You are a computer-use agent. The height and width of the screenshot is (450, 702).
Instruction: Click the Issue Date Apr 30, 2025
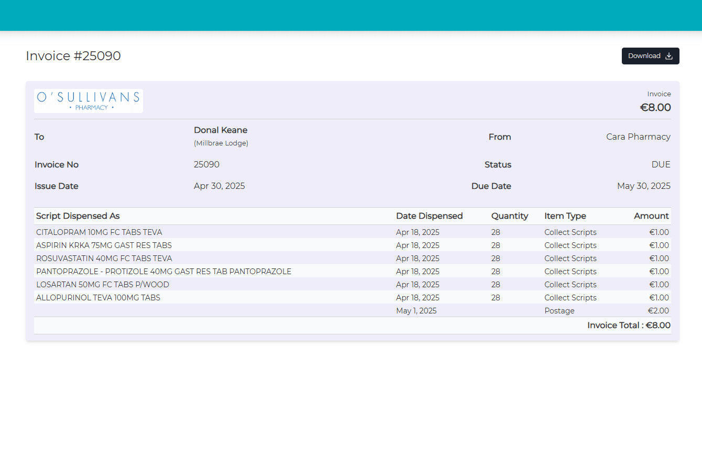coord(219,186)
